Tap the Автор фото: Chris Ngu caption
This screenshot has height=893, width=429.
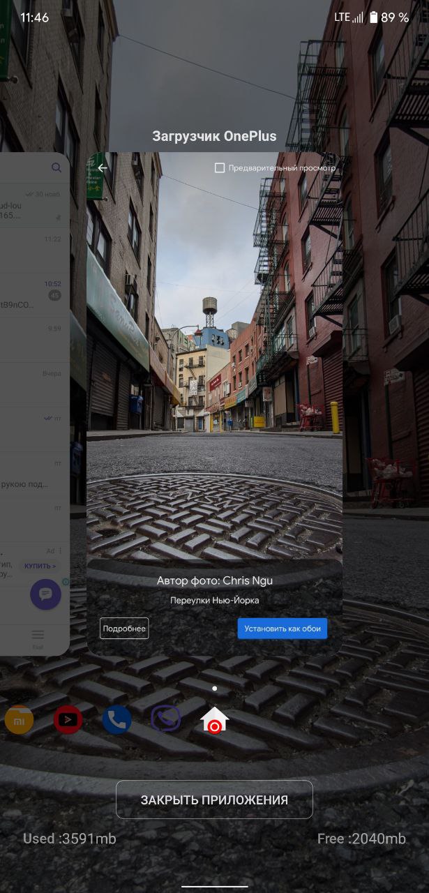click(x=214, y=581)
